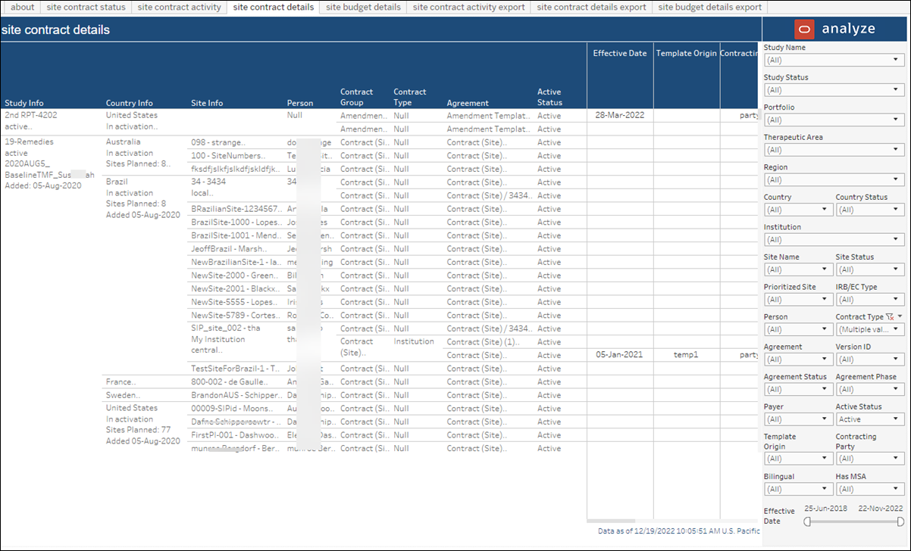Click the Agreement column header
Viewport: 911px width, 551px height.
point(468,103)
